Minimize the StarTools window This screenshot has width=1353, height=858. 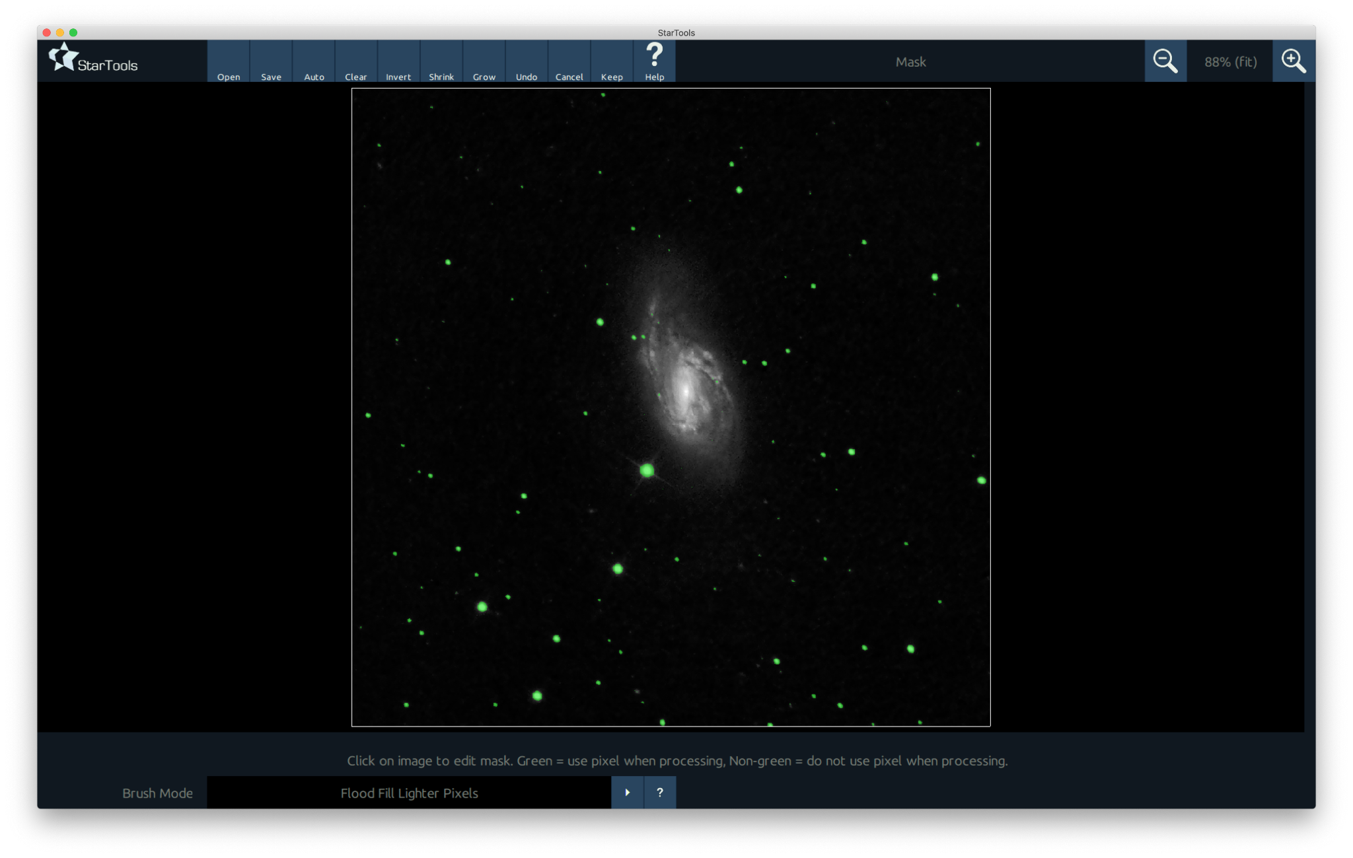coord(60,32)
